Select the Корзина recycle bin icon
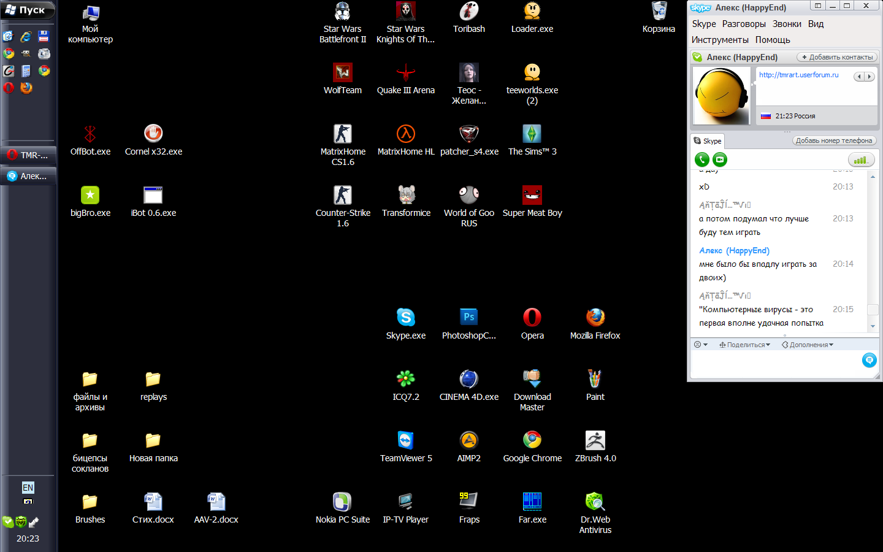 pos(659,18)
